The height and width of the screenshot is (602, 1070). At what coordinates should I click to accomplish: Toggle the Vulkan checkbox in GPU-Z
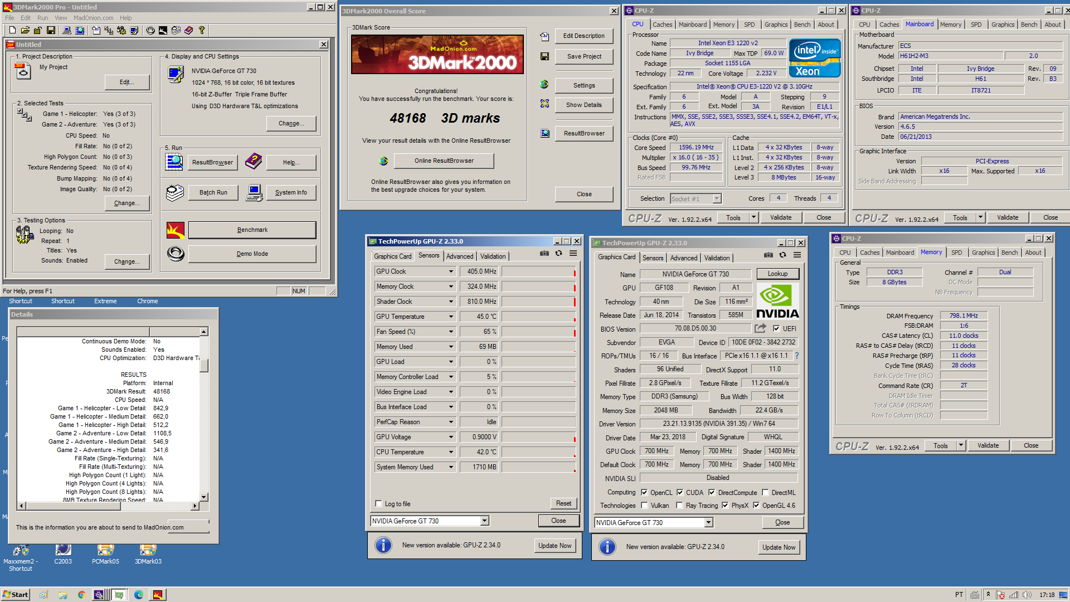click(644, 506)
